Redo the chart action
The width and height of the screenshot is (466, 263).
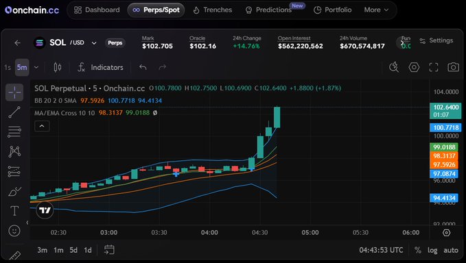tap(162, 67)
